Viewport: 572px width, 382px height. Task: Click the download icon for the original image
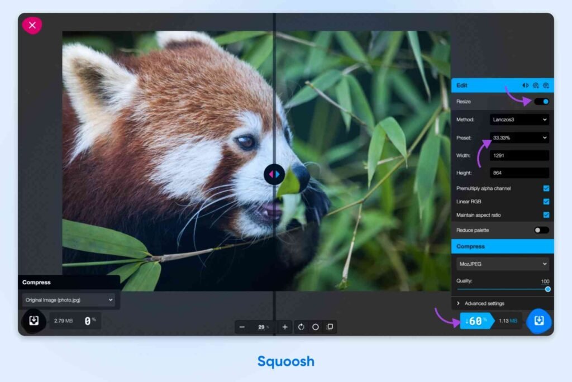pos(34,322)
